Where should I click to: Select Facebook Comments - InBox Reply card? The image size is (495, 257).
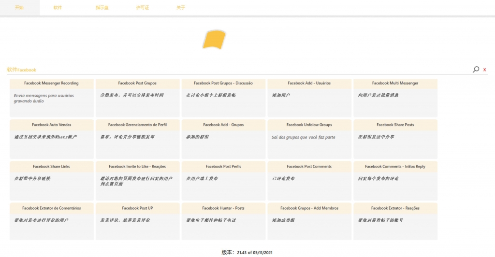click(x=395, y=181)
